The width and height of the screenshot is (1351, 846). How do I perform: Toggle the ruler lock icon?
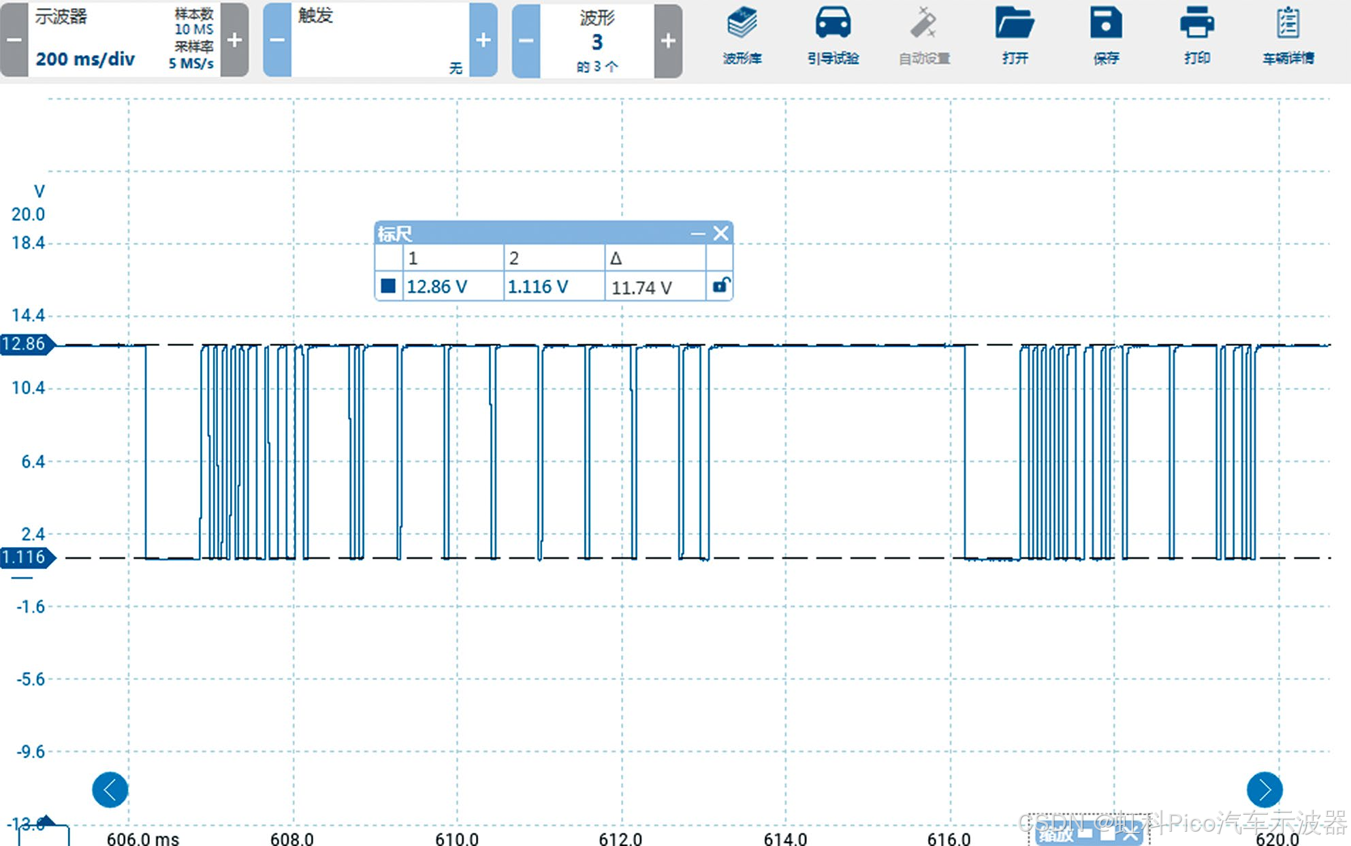pyautogui.click(x=720, y=286)
